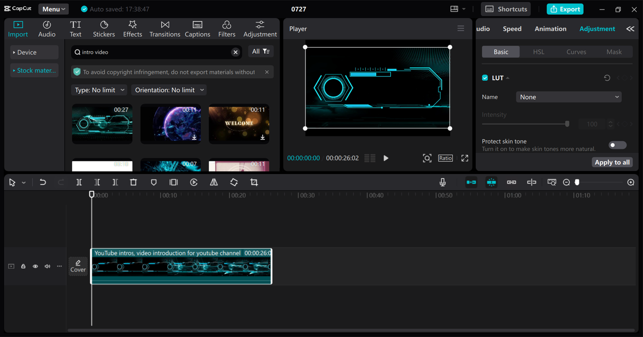Toggle clip linkage chain icon
643x337 pixels.
tap(511, 183)
